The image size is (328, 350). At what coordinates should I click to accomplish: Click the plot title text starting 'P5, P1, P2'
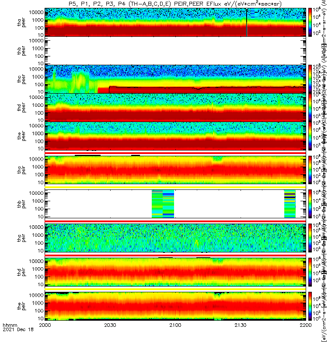tap(175, 4)
